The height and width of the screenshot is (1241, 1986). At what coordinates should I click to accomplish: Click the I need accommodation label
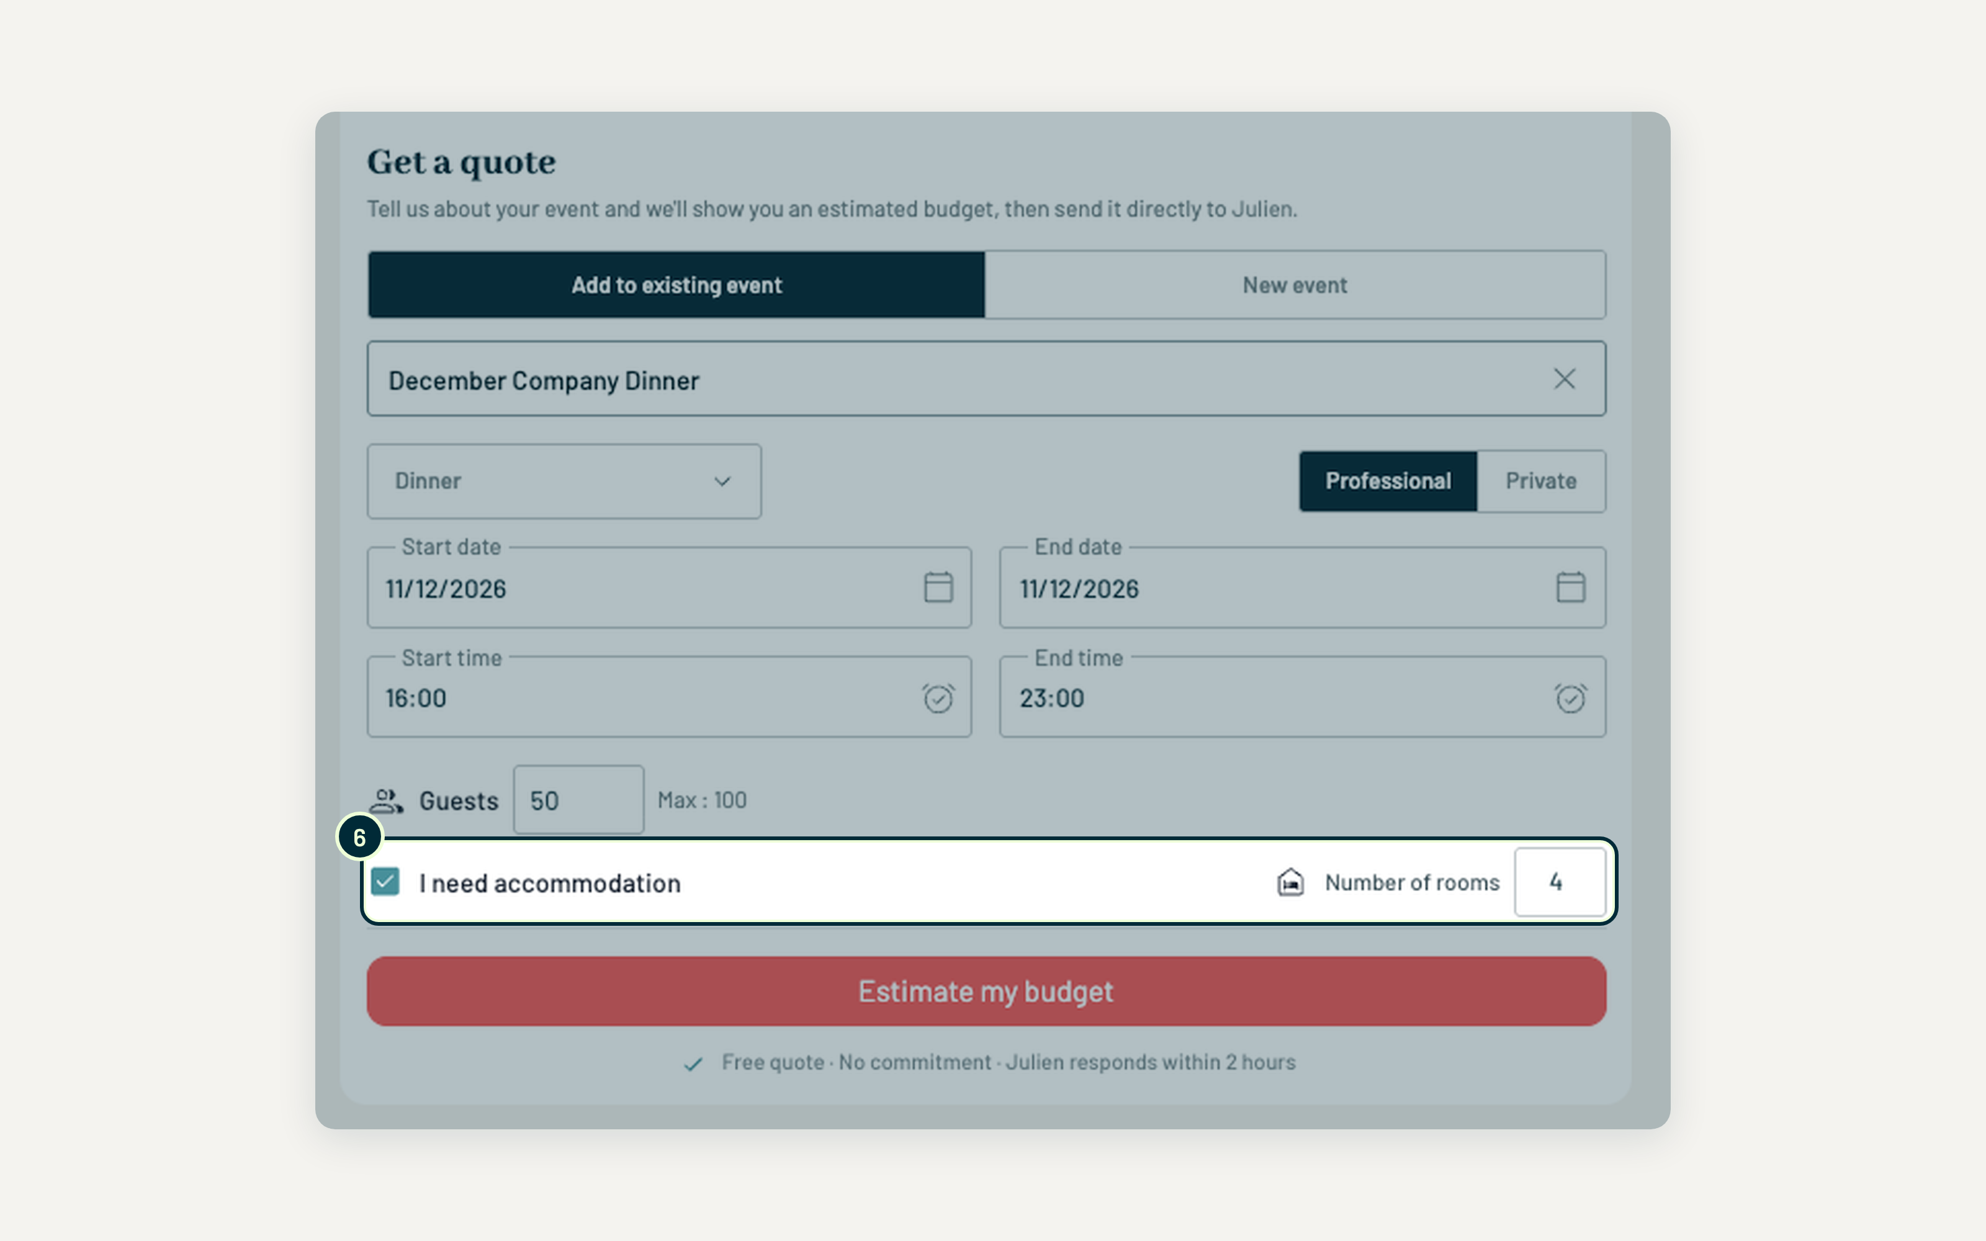point(550,883)
